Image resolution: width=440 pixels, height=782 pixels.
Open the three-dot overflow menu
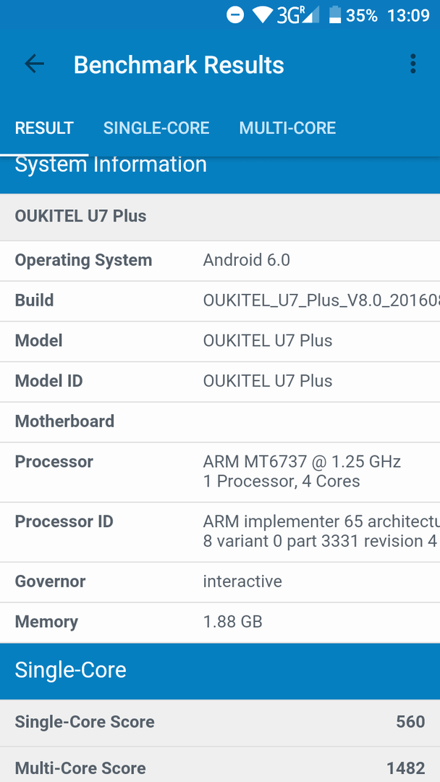click(x=412, y=64)
